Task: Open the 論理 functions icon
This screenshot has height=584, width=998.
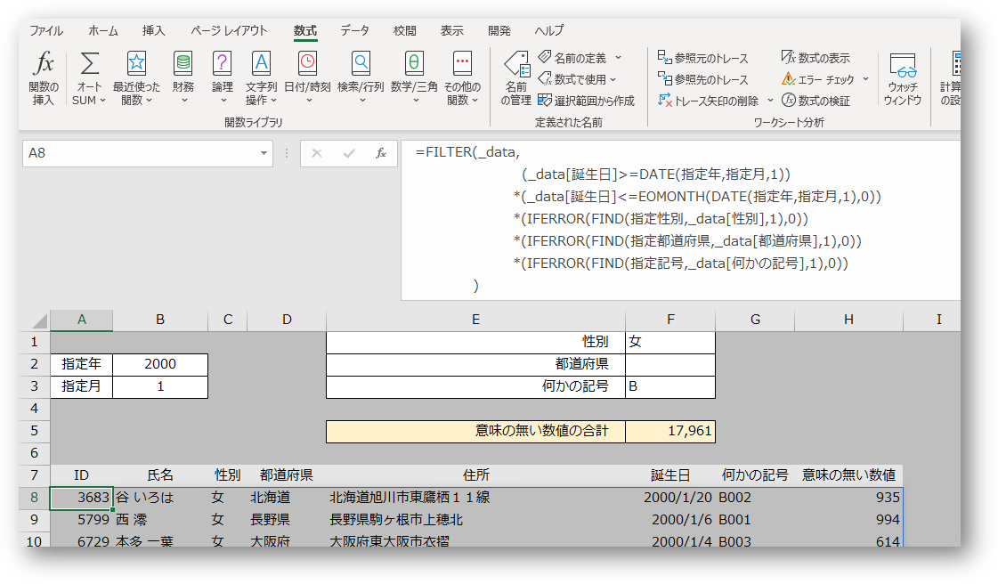Action: point(222,63)
